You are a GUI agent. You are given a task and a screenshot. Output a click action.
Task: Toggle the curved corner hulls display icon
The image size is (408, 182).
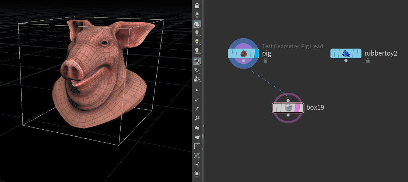point(197,146)
